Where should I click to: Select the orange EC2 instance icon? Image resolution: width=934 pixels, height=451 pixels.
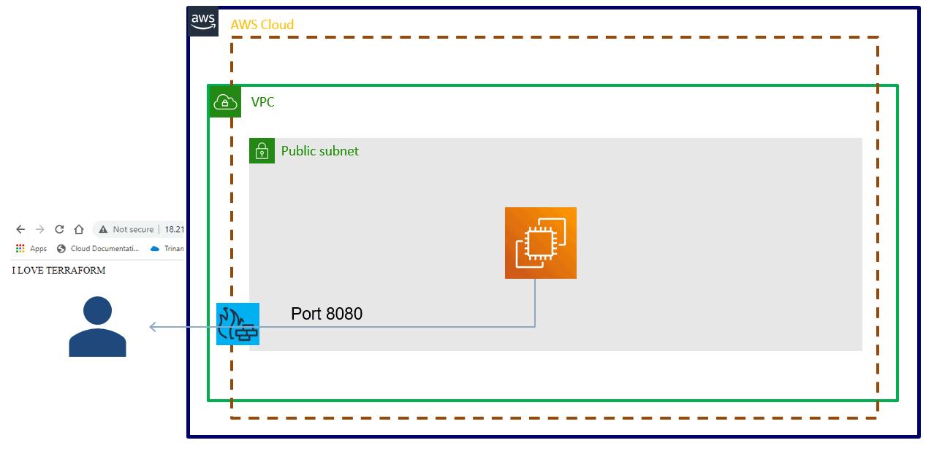pyautogui.click(x=540, y=243)
